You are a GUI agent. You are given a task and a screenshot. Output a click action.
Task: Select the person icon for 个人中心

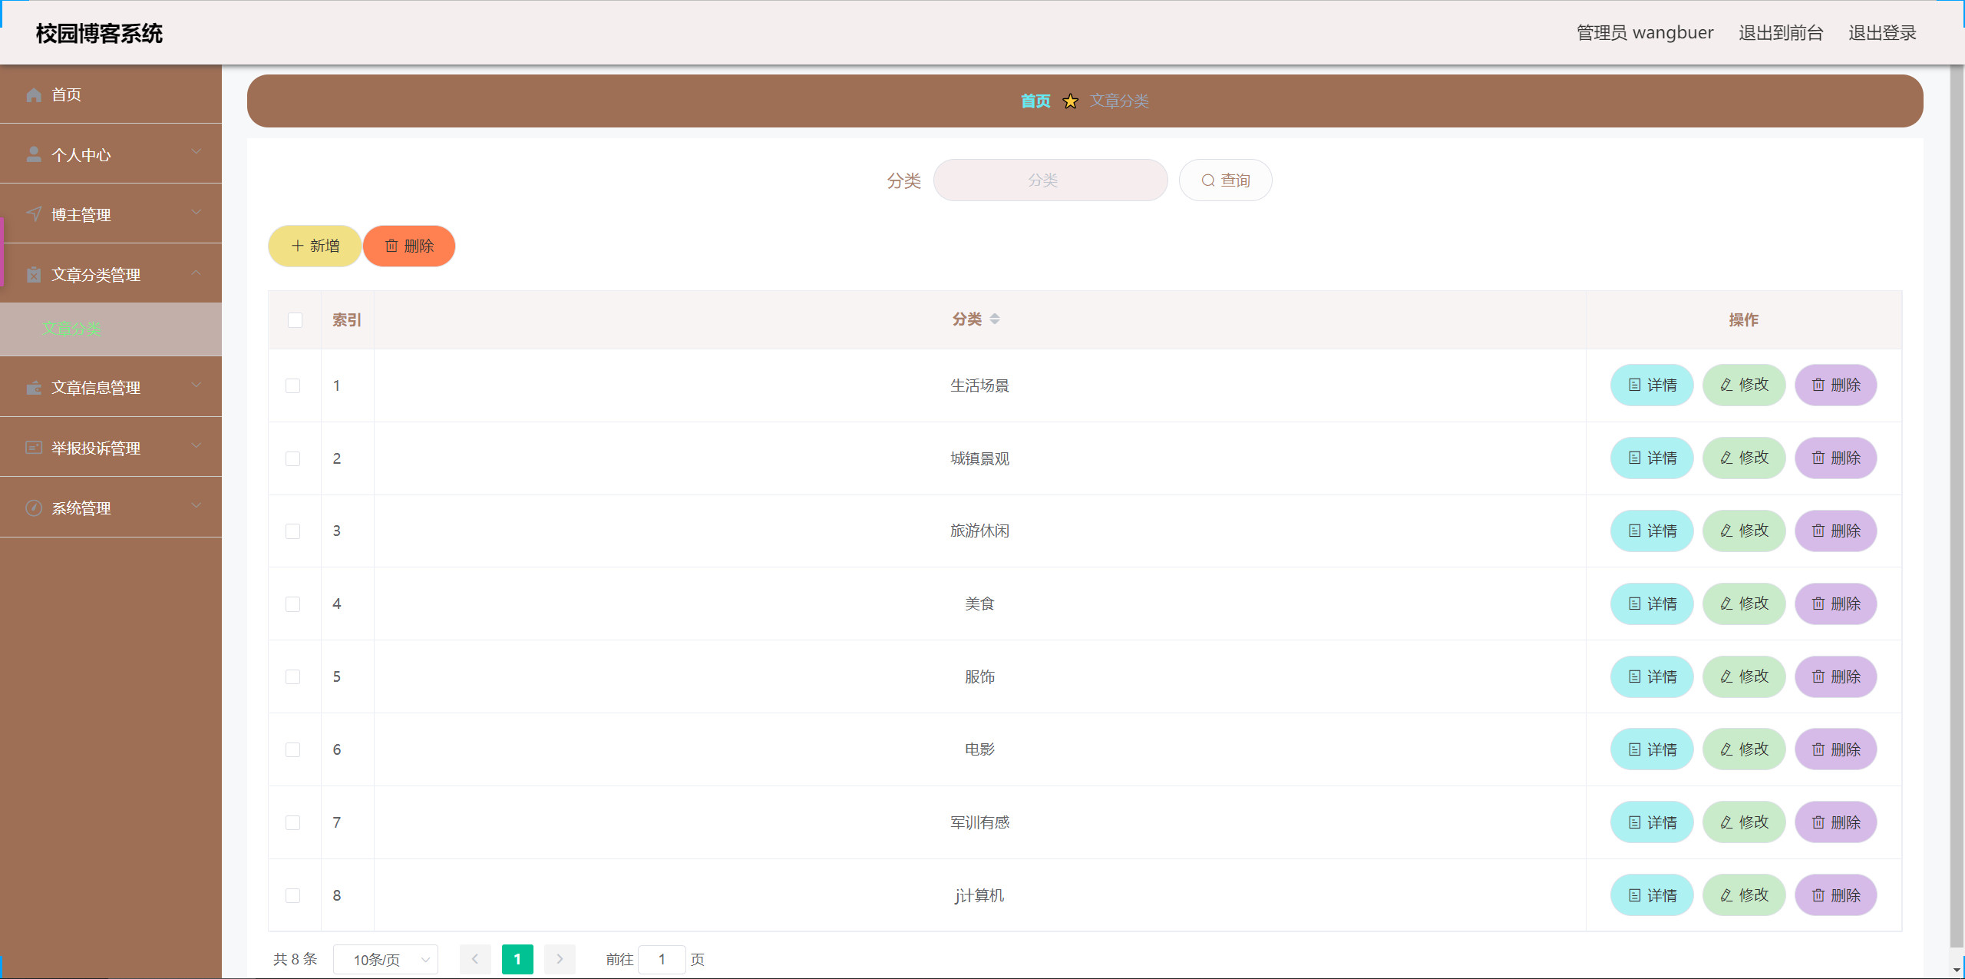click(x=33, y=154)
